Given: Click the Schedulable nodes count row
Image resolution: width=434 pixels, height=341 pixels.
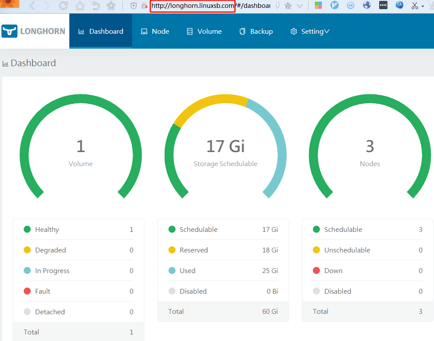Looking at the screenshot, I should pyautogui.click(x=367, y=229).
